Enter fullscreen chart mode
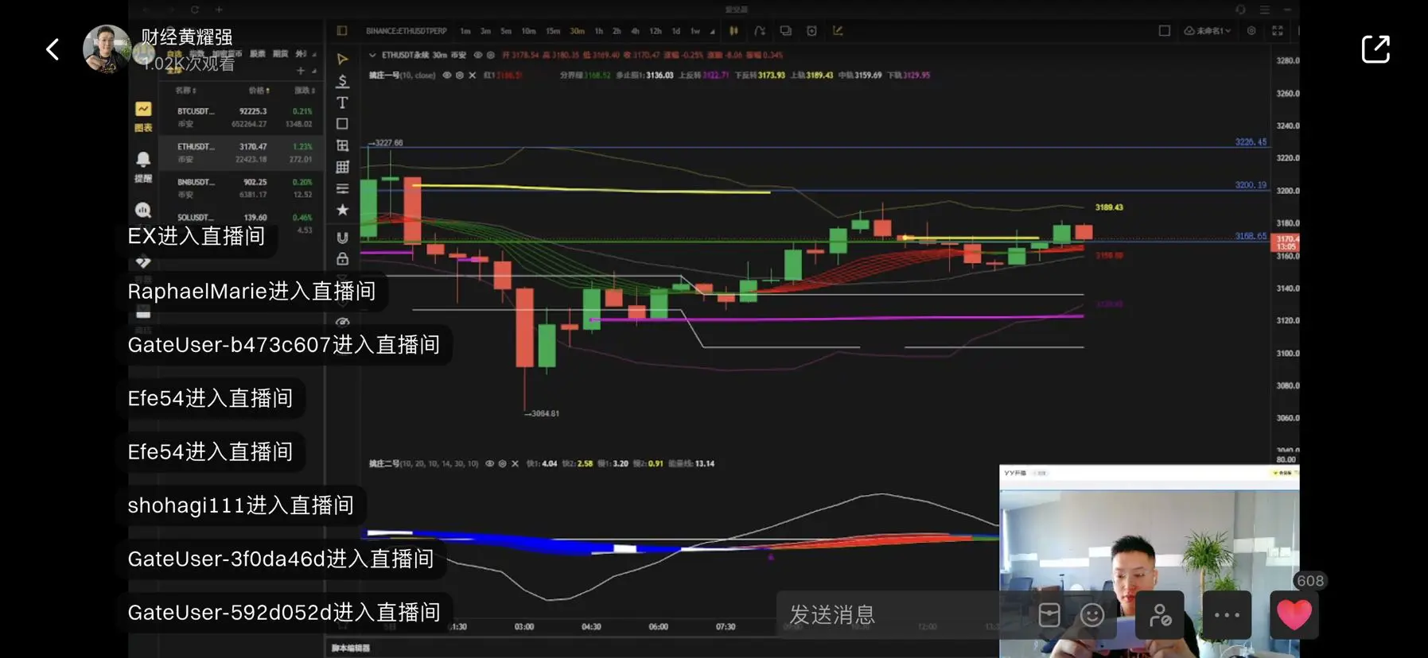The image size is (1428, 658). tap(1278, 31)
